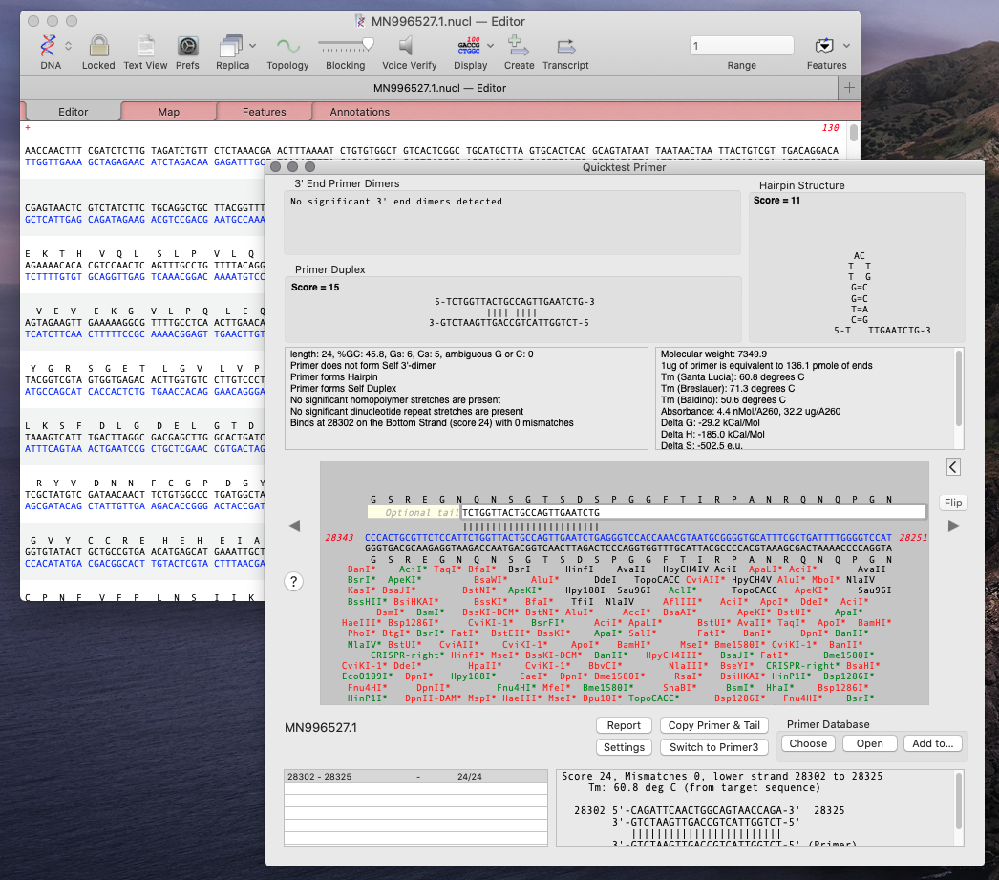Open primer map help via question mark icon
The height and width of the screenshot is (880, 999).
click(293, 581)
